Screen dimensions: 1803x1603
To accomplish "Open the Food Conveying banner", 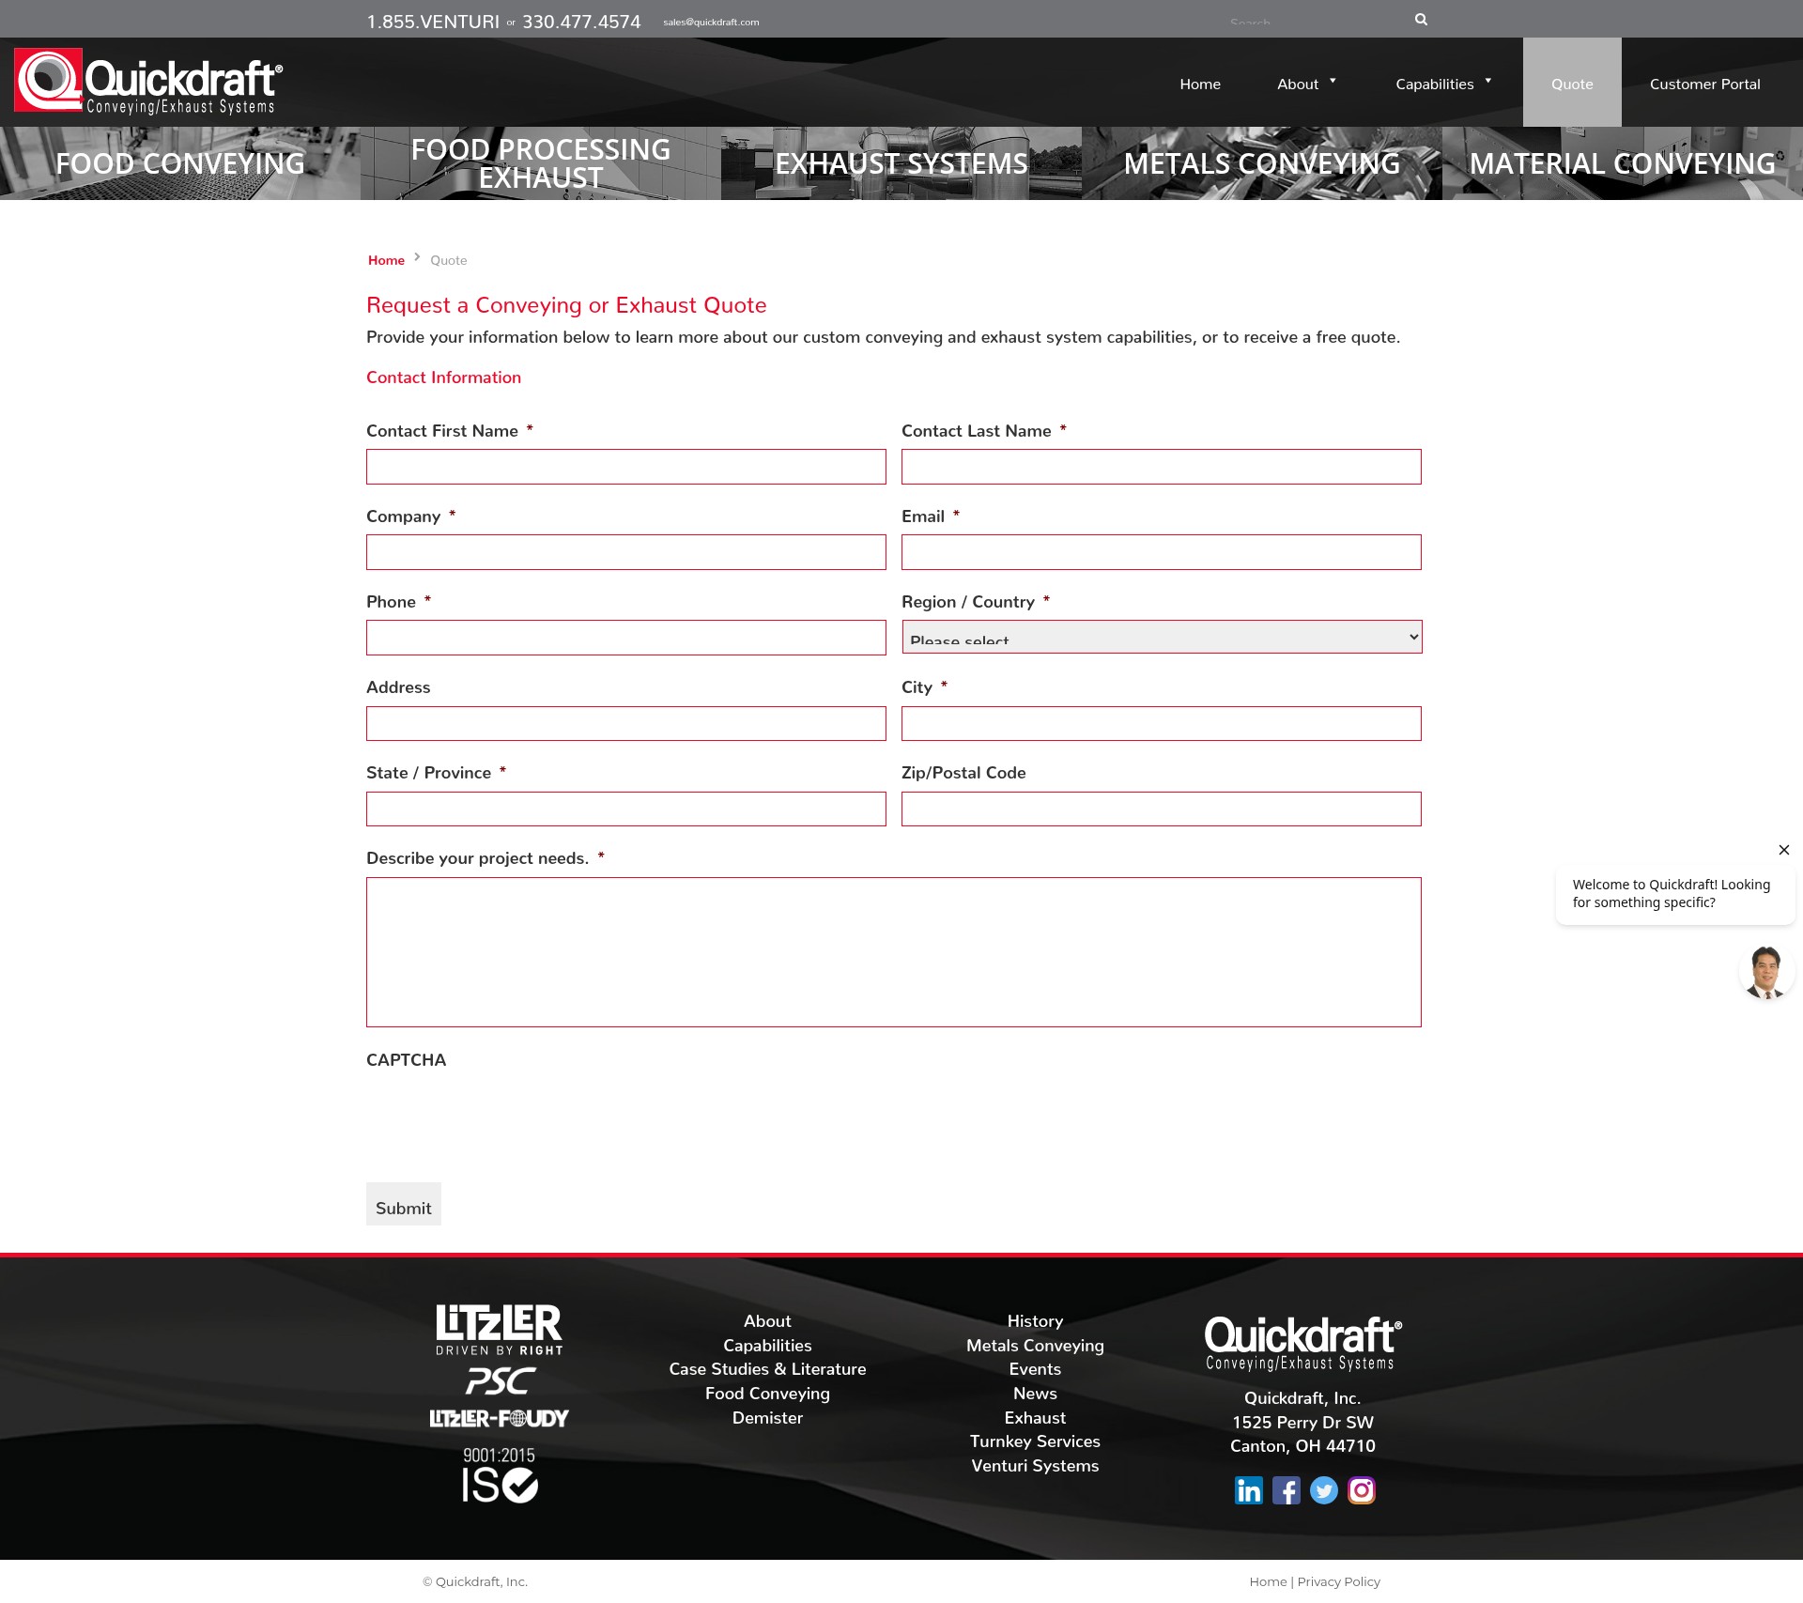I will tap(180, 163).
